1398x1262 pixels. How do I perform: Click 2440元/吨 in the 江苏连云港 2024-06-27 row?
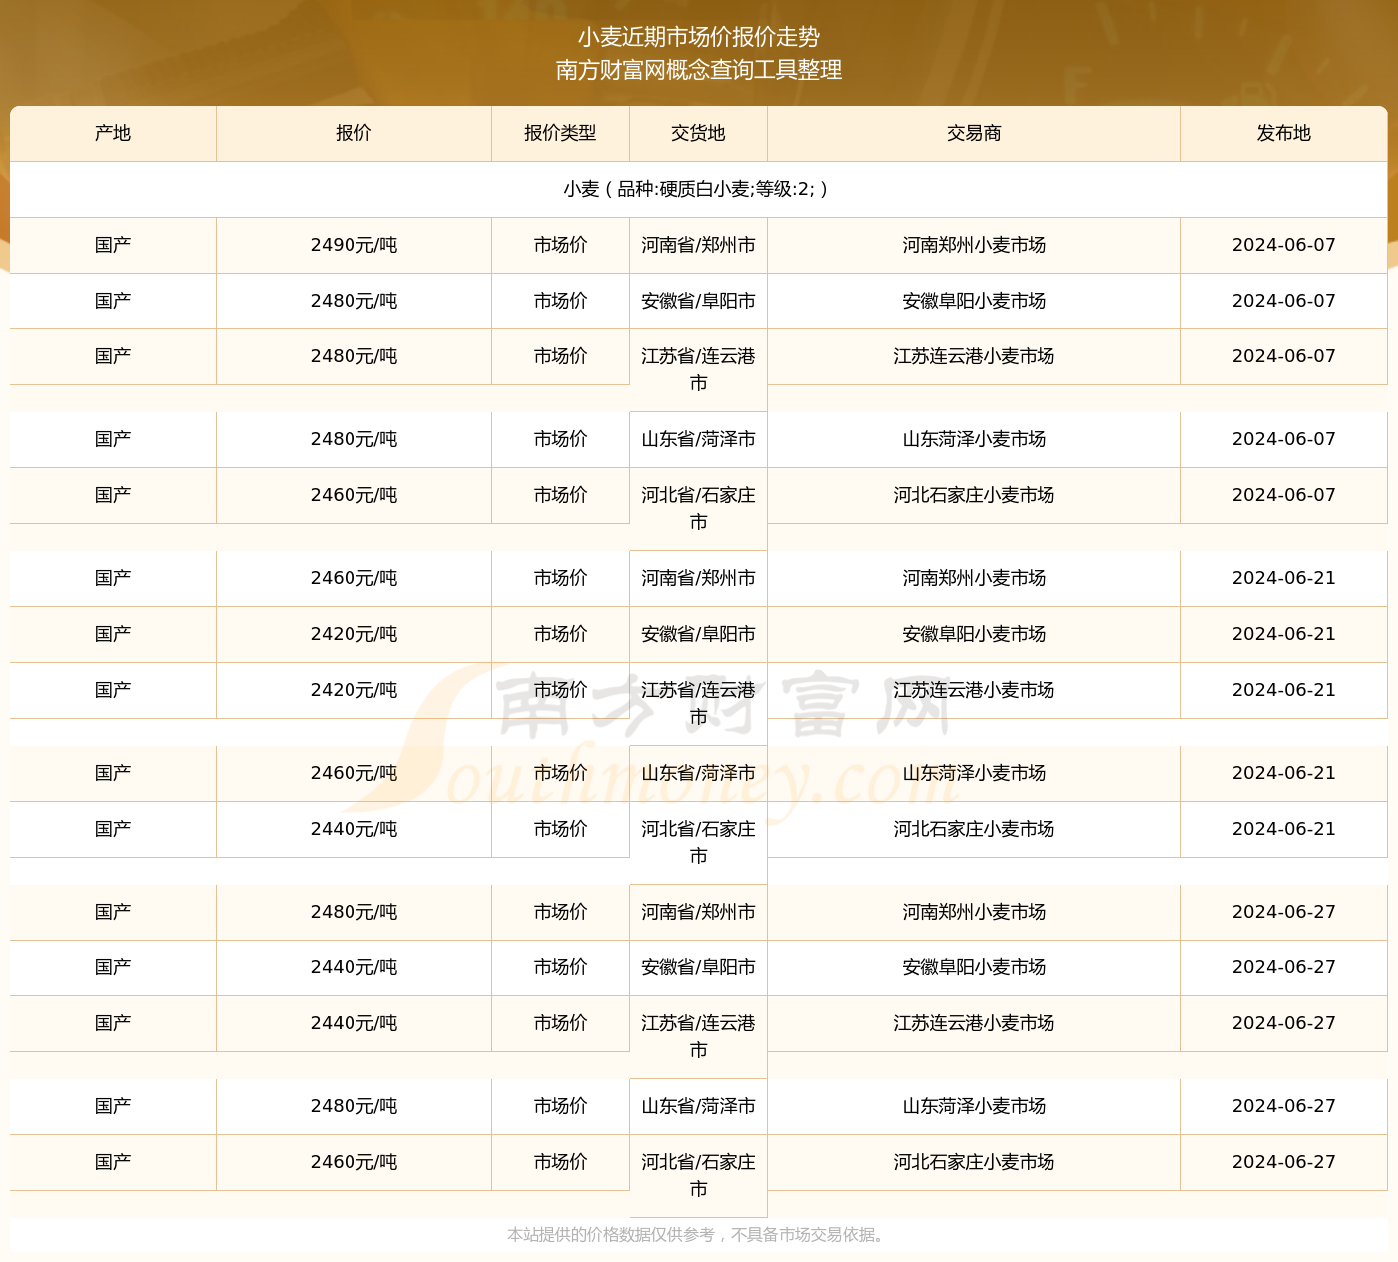(353, 1023)
